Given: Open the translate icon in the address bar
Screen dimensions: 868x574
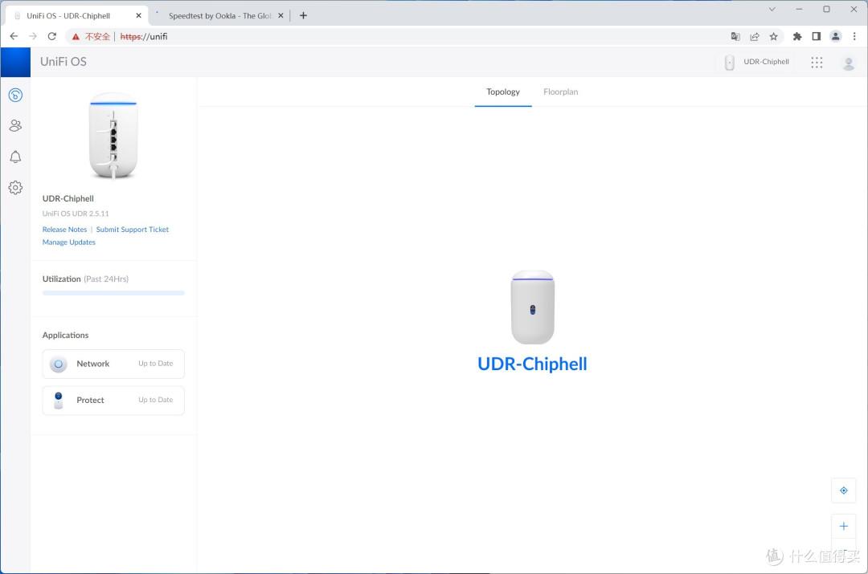Looking at the screenshot, I should point(735,36).
